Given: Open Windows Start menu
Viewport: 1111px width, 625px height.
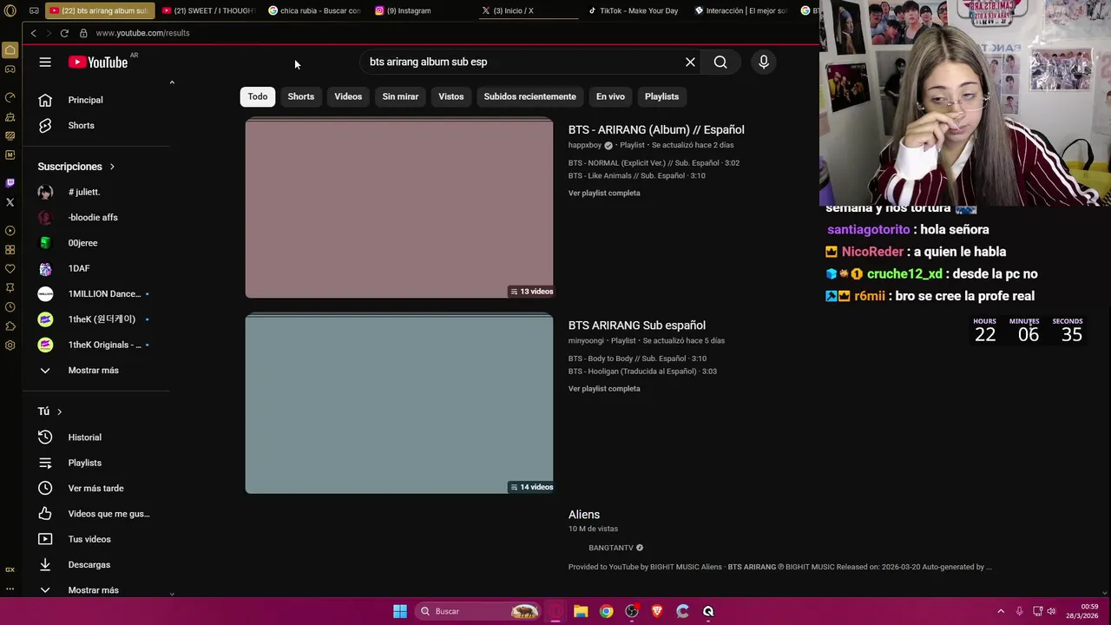Looking at the screenshot, I should pyautogui.click(x=400, y=611).
